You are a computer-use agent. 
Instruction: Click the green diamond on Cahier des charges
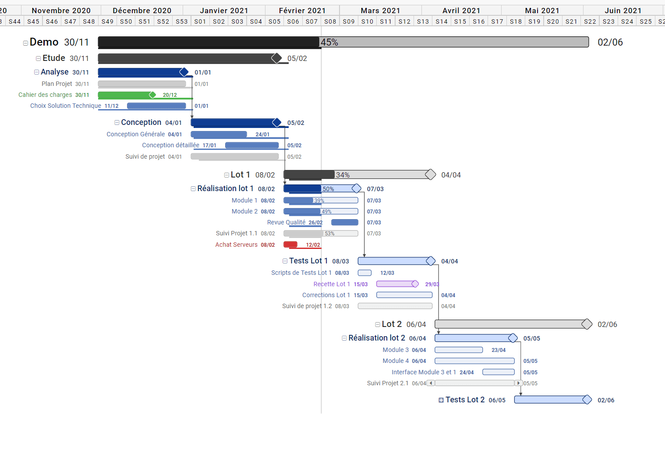(152, 95)
